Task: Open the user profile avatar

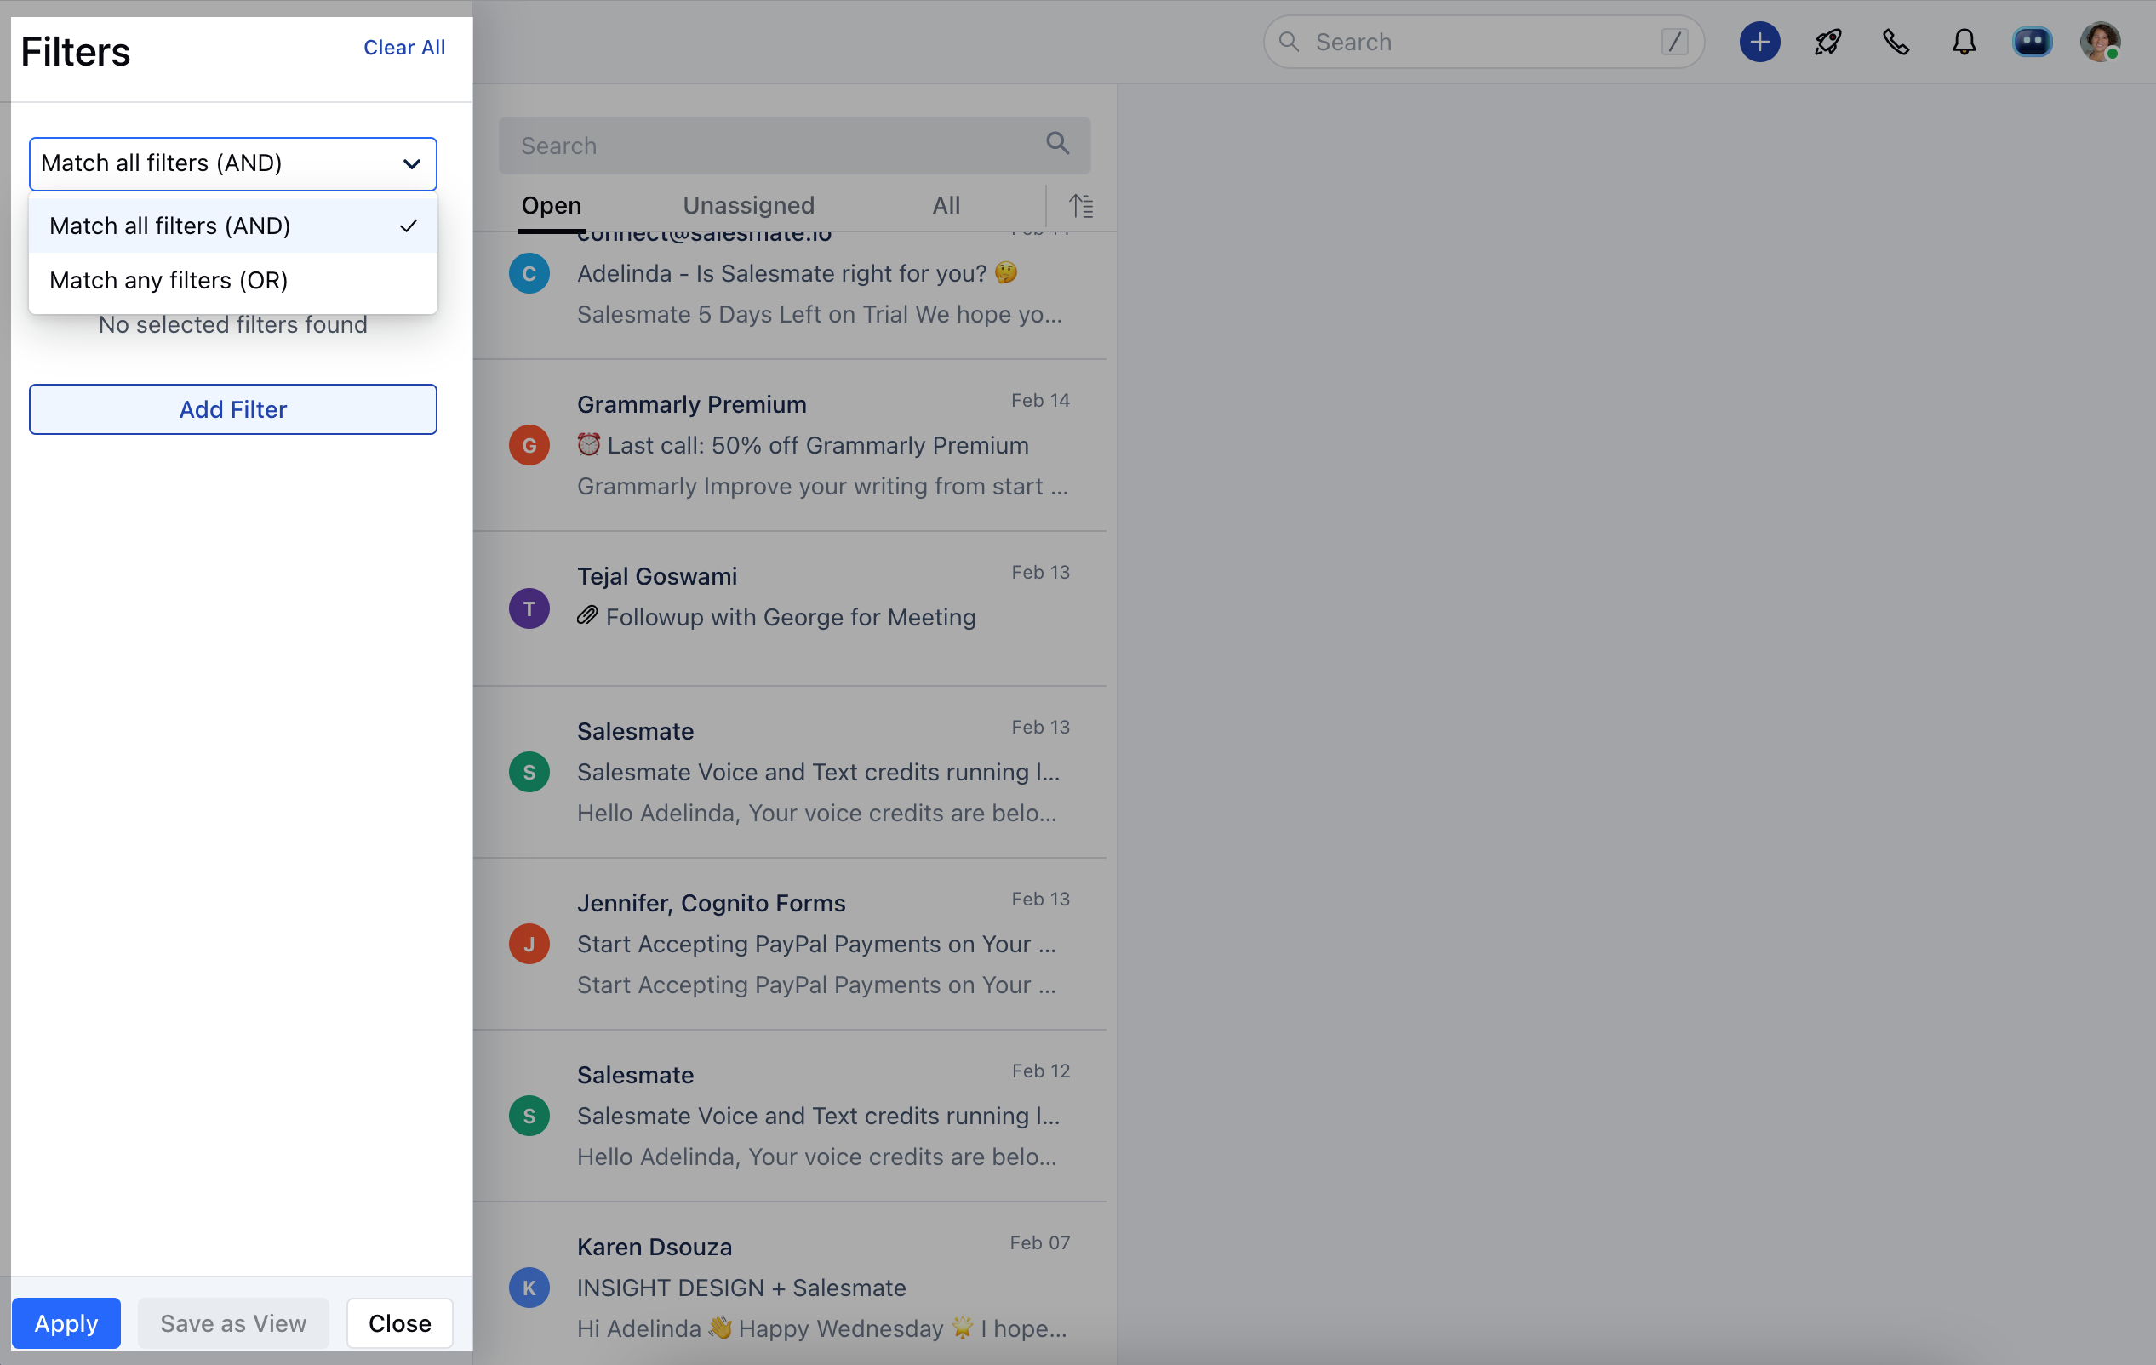Action: [2099, 42]
